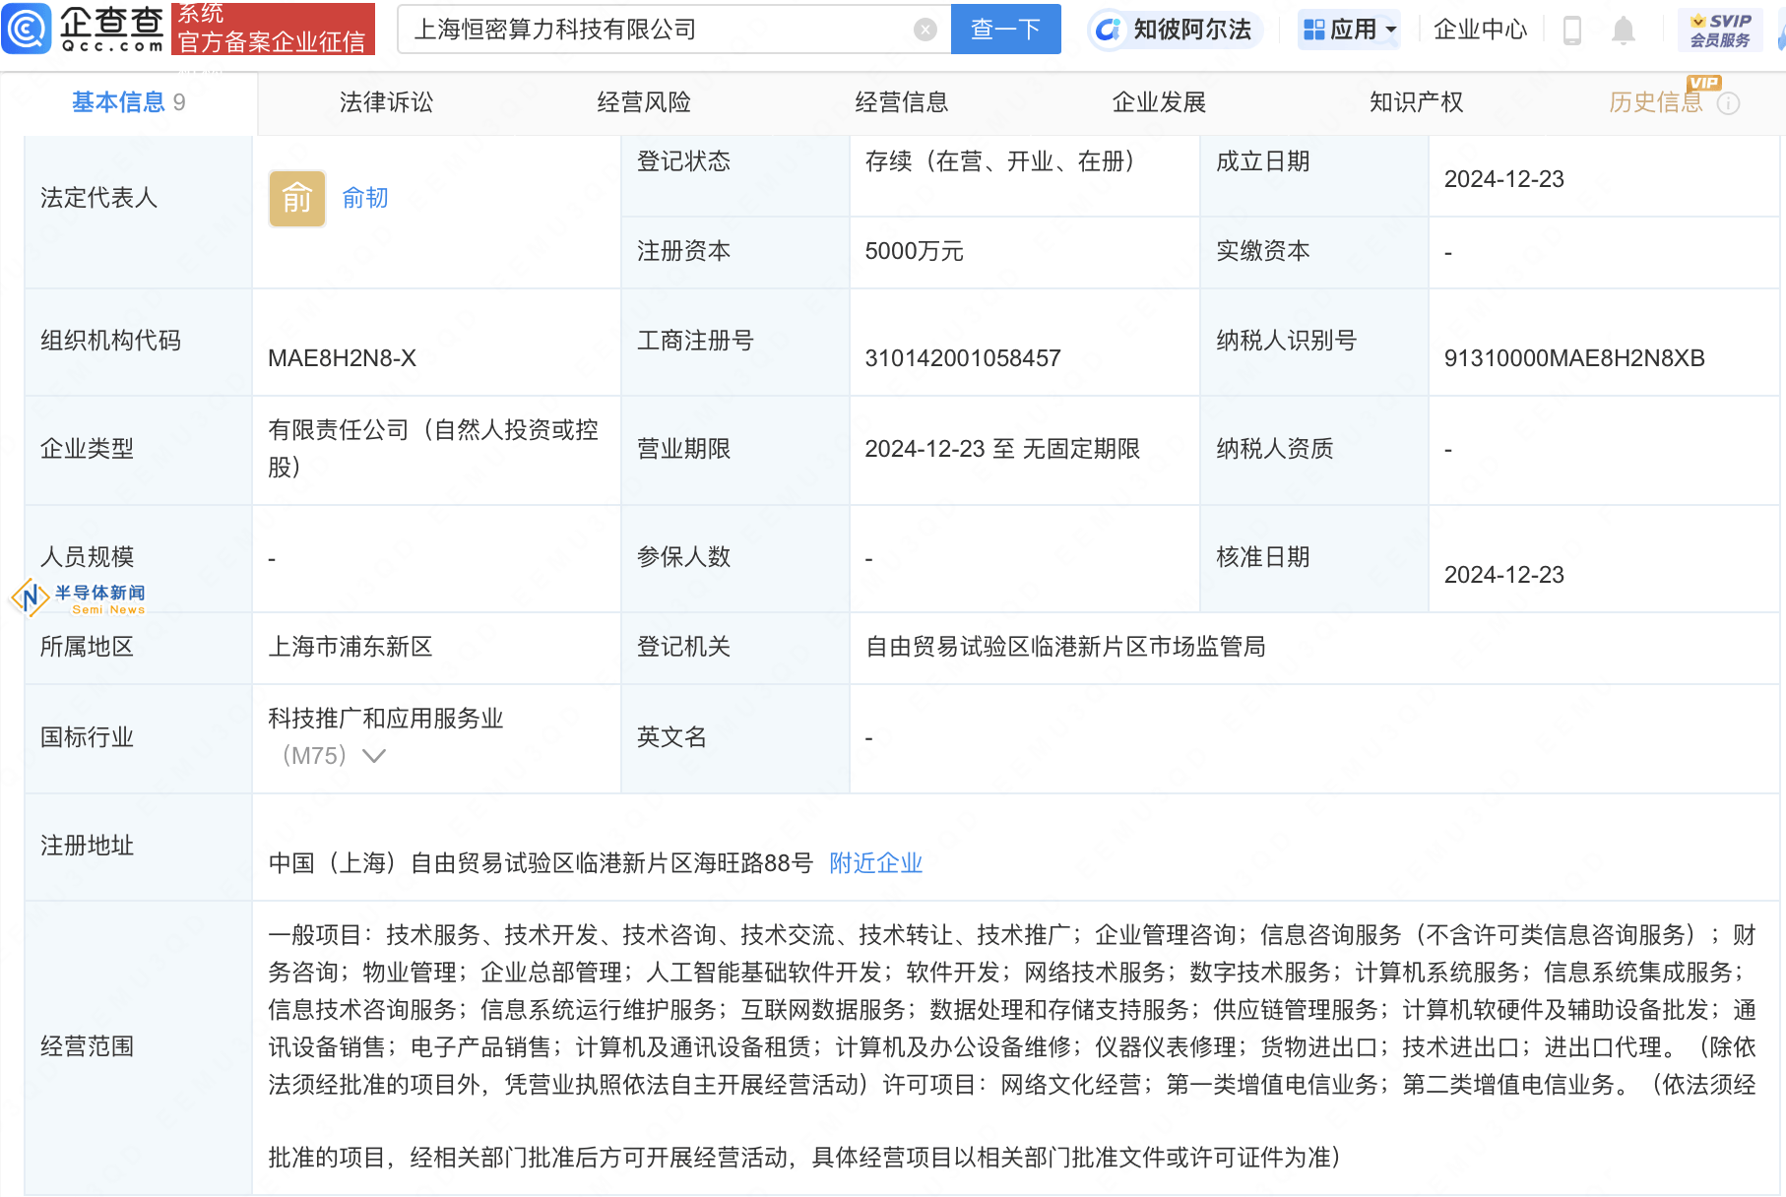Open legal representative 俞韧 profile link

[x=364, y=198]
